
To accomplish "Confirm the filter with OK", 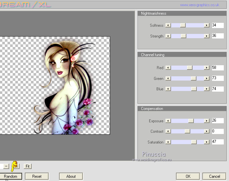I will click(x=188, y=176).
